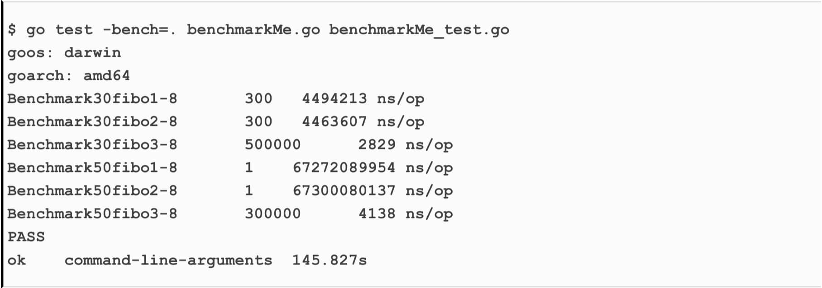Click the 67272089954 ns/op value
This screenshot has height=288, width=822.
coord(373,168)
